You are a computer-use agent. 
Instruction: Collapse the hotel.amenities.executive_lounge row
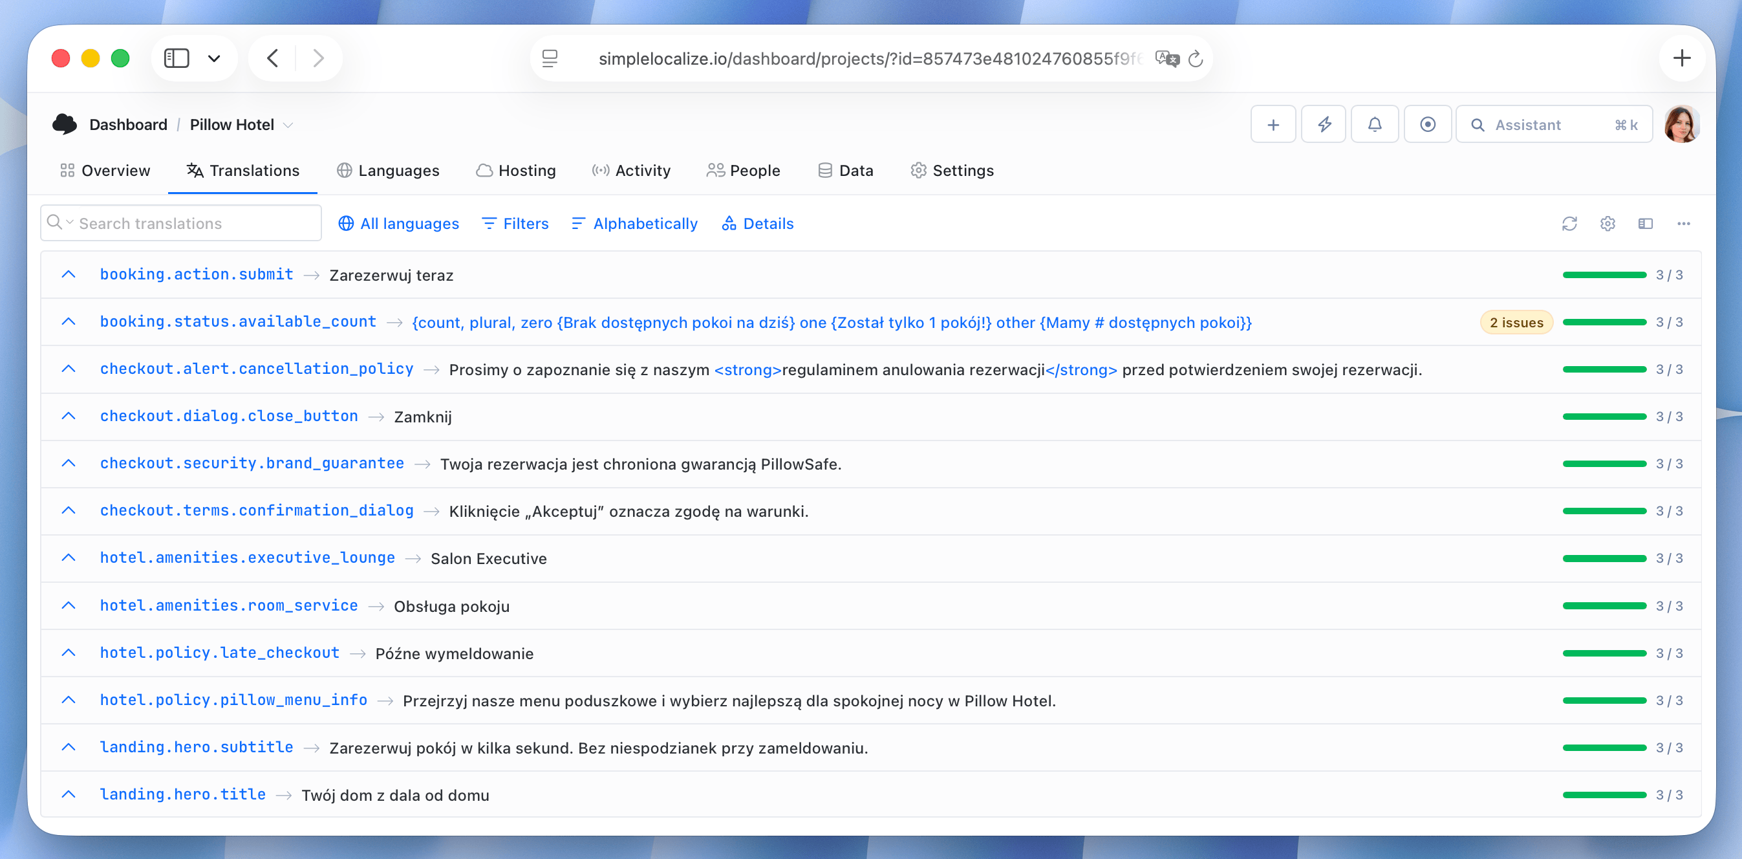click(69, 558)
